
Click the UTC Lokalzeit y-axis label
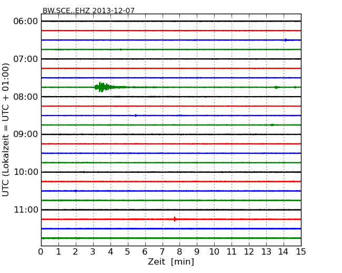pos(6,130)
